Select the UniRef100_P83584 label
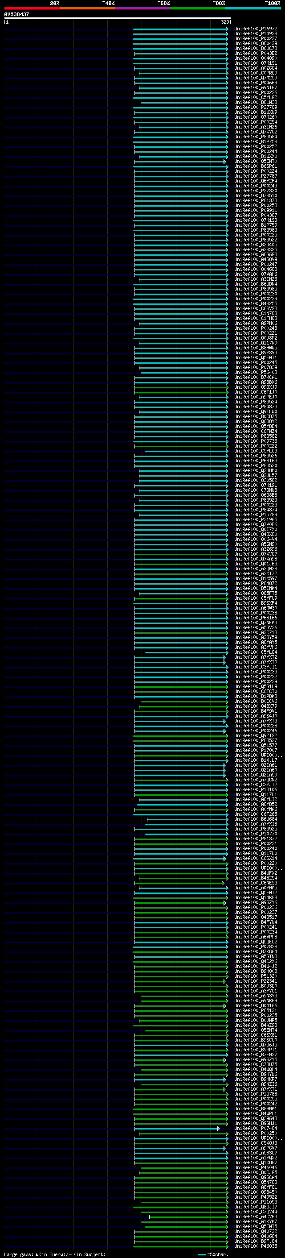 pyautogui.click(x=255, y=137)
